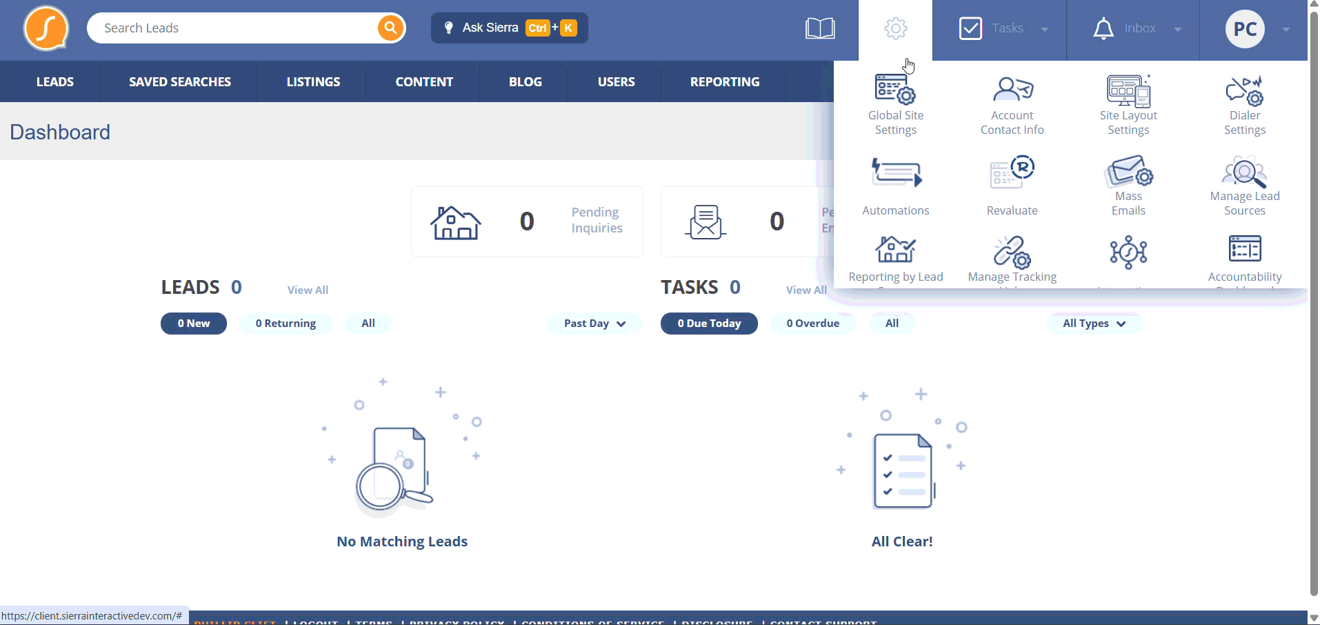1320x625 pixels.
Task: Click the page vertical scrollbar
Action: 1314,304
